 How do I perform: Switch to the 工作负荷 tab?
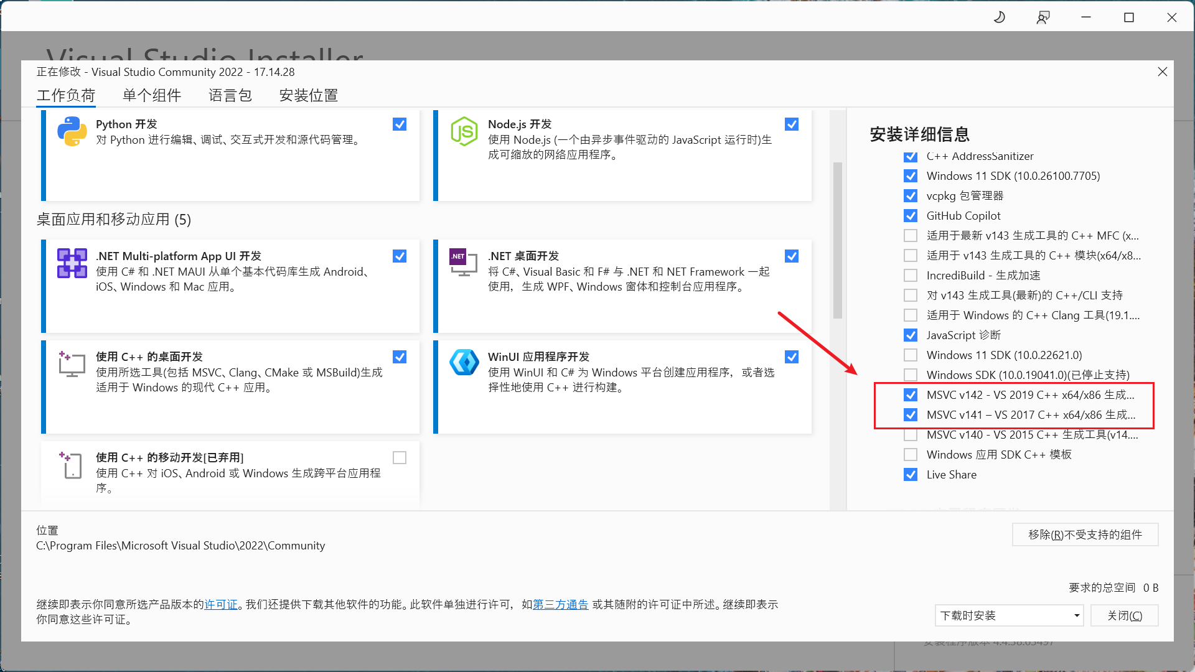pyautogui.click(x=66, y=95)
